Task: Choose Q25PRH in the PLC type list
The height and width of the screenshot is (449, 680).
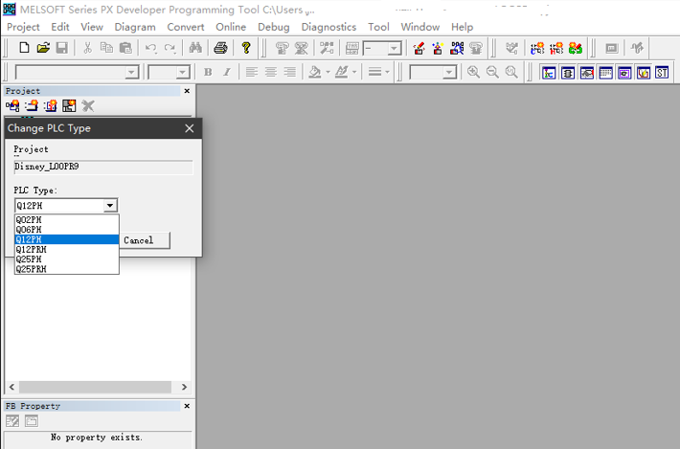Action: click(32, 269)
